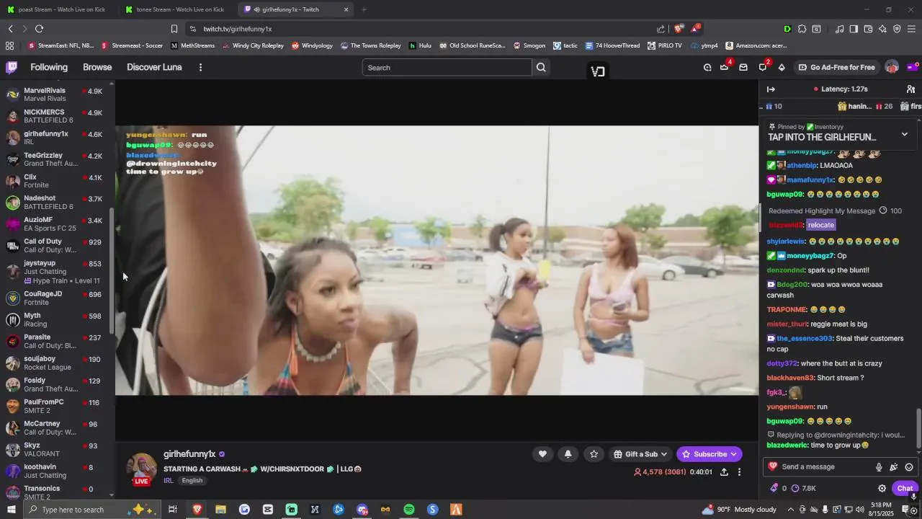Open jaystayup channel in sidebar
The image size is (922, 519).
pyautogui.click(x=58, y=272)
